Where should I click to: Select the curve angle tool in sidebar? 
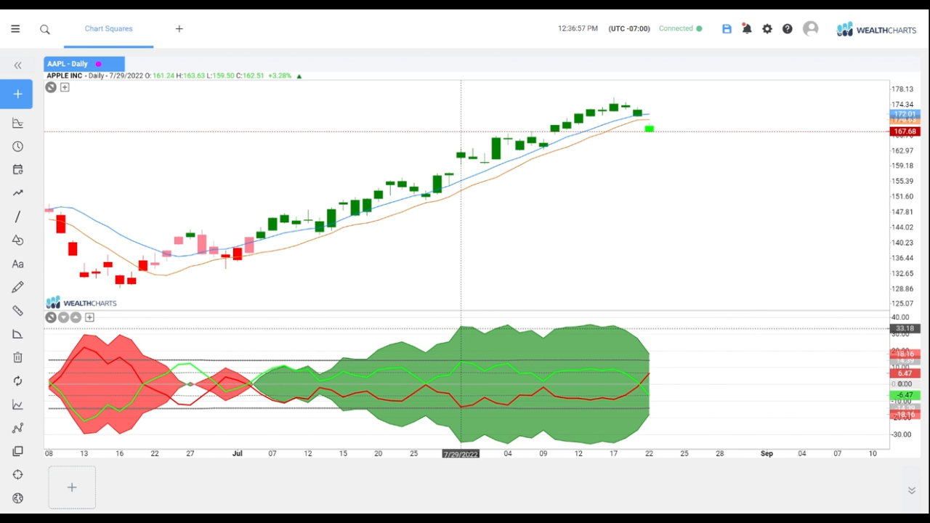point(17,334)
